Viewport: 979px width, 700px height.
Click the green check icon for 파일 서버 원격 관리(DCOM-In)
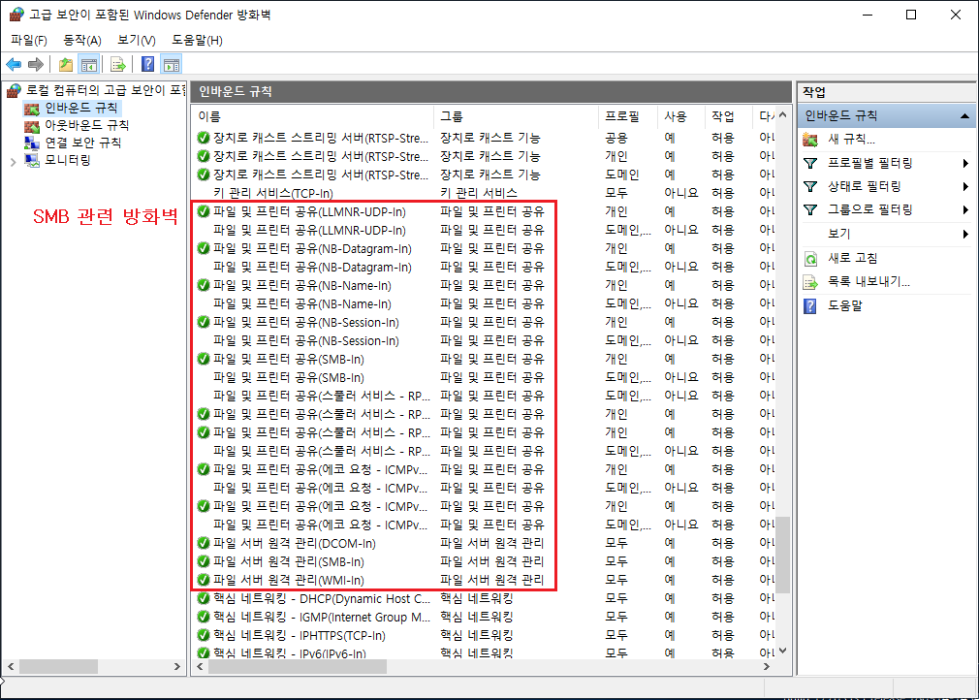(x=203, y=543)
